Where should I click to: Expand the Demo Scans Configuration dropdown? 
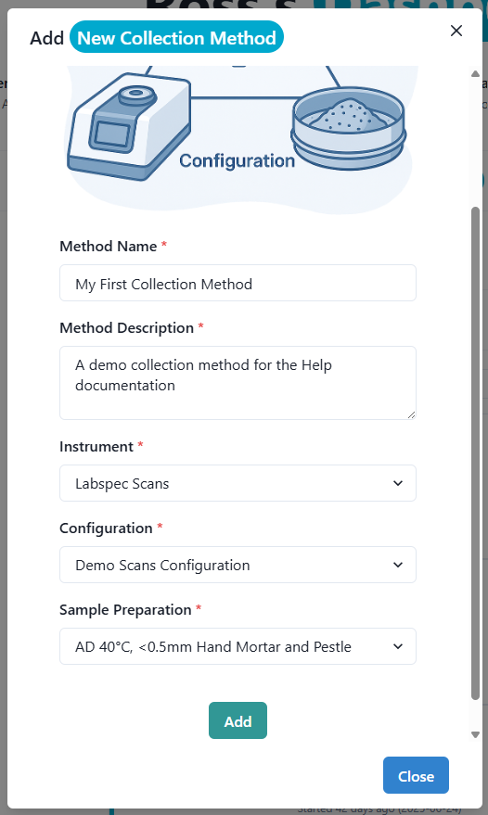coord(238,565)
